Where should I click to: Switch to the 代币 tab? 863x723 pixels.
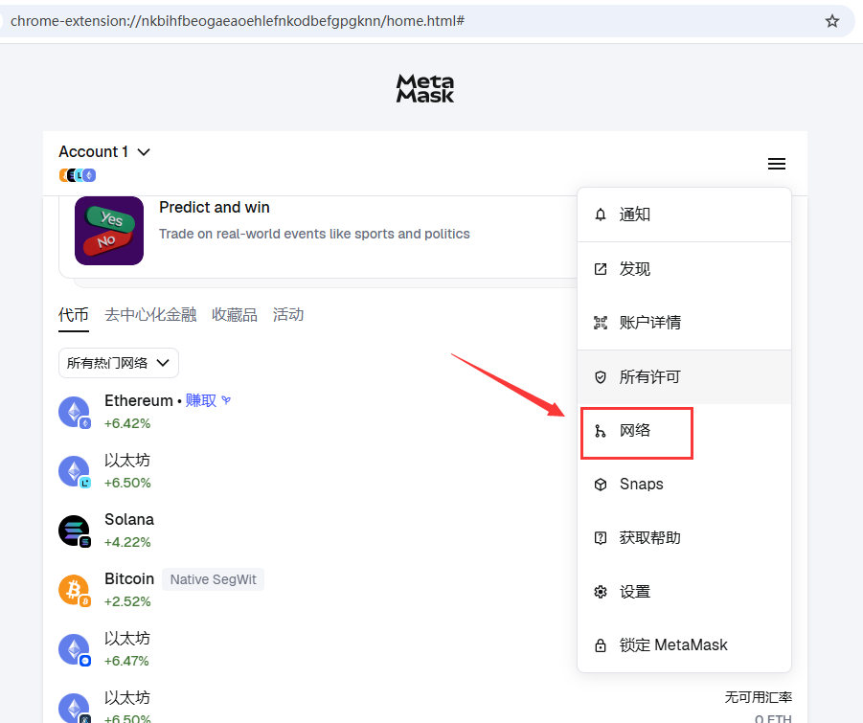[x=73, y=315]
